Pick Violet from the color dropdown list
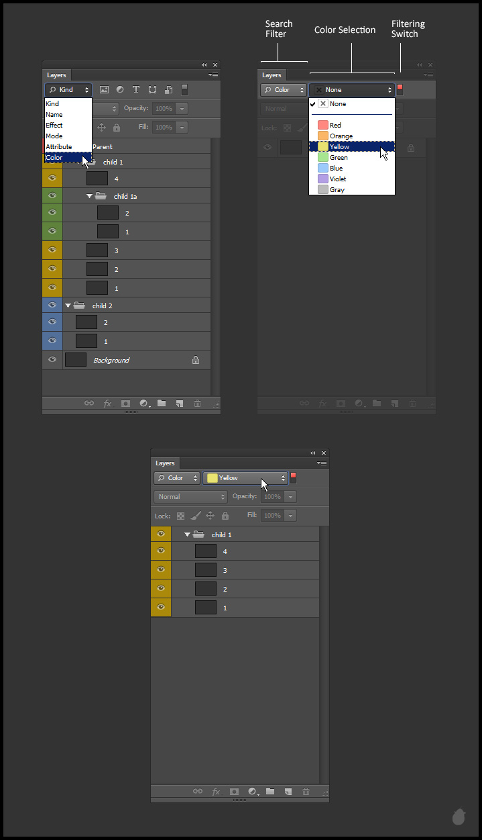The width and height of the screenshot is (482, 840). [x=338, y=179]
